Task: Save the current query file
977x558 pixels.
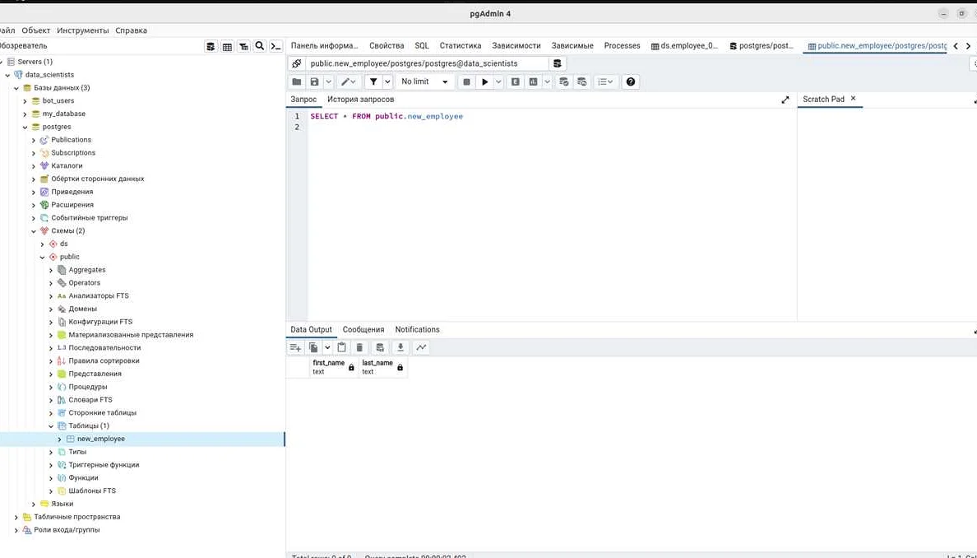Action: pos(314,81)
